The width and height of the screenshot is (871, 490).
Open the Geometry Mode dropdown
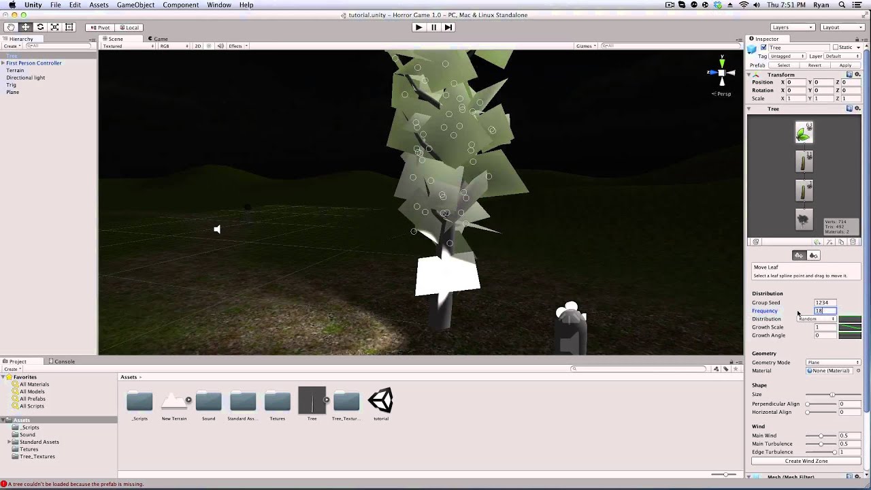[x=834, y=363]
